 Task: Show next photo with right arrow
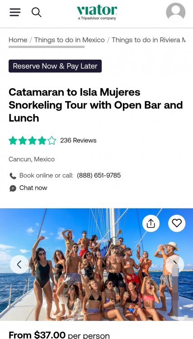coord(175,264)
